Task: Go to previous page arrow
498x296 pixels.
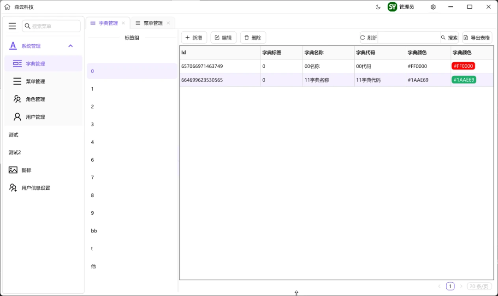Action: 439,286
